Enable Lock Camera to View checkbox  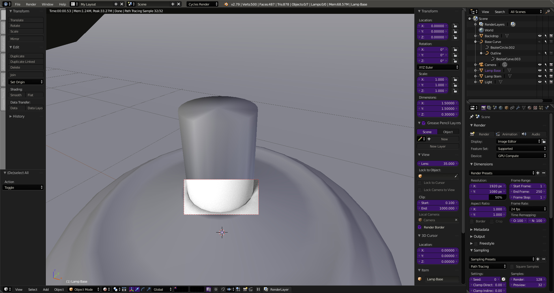click(420, 190)
